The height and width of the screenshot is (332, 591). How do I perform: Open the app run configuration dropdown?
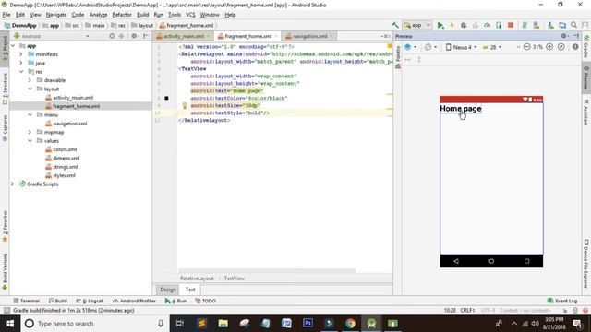(416, 25)
